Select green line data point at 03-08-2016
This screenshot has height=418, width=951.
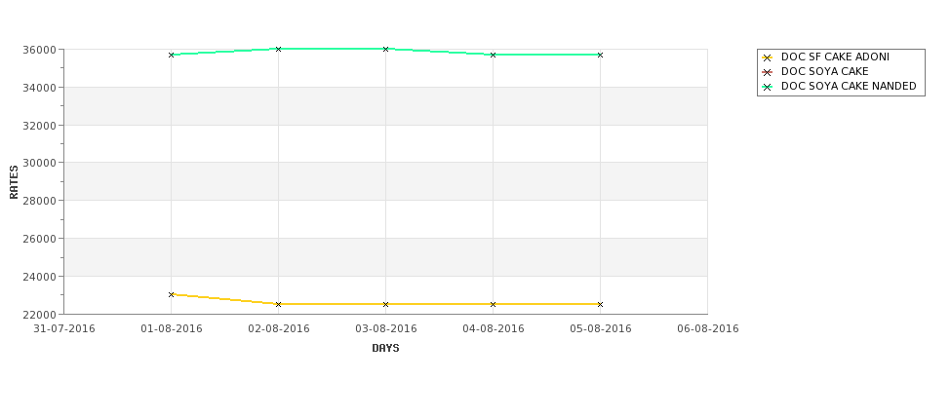tap(385, 49)
